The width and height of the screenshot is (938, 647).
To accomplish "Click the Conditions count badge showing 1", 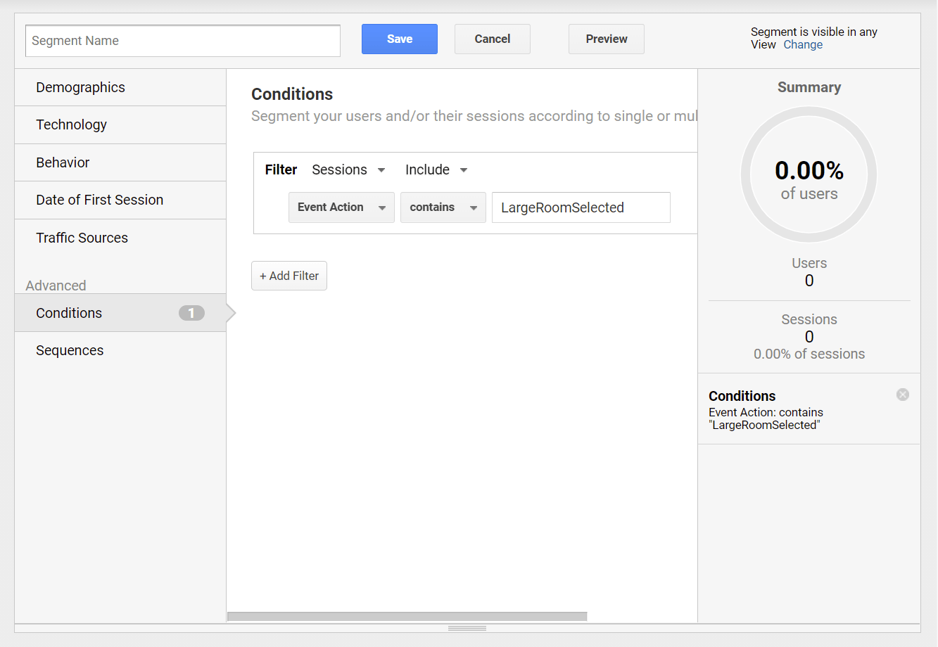I will click(191, 313).
